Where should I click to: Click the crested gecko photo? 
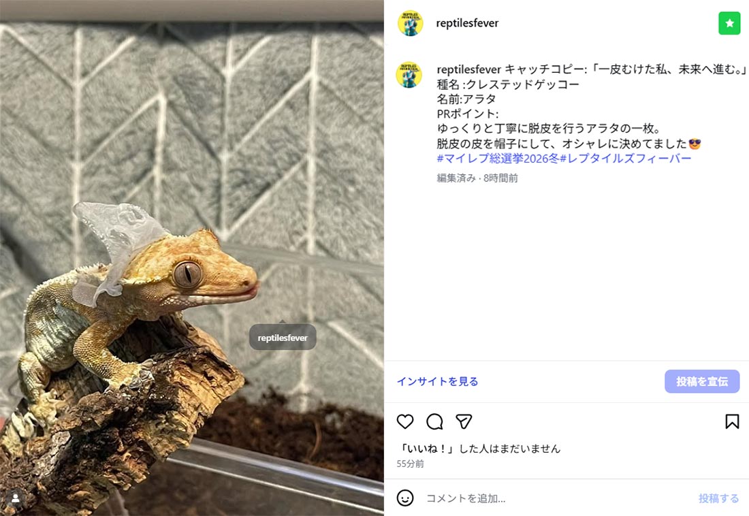[191, 258]
